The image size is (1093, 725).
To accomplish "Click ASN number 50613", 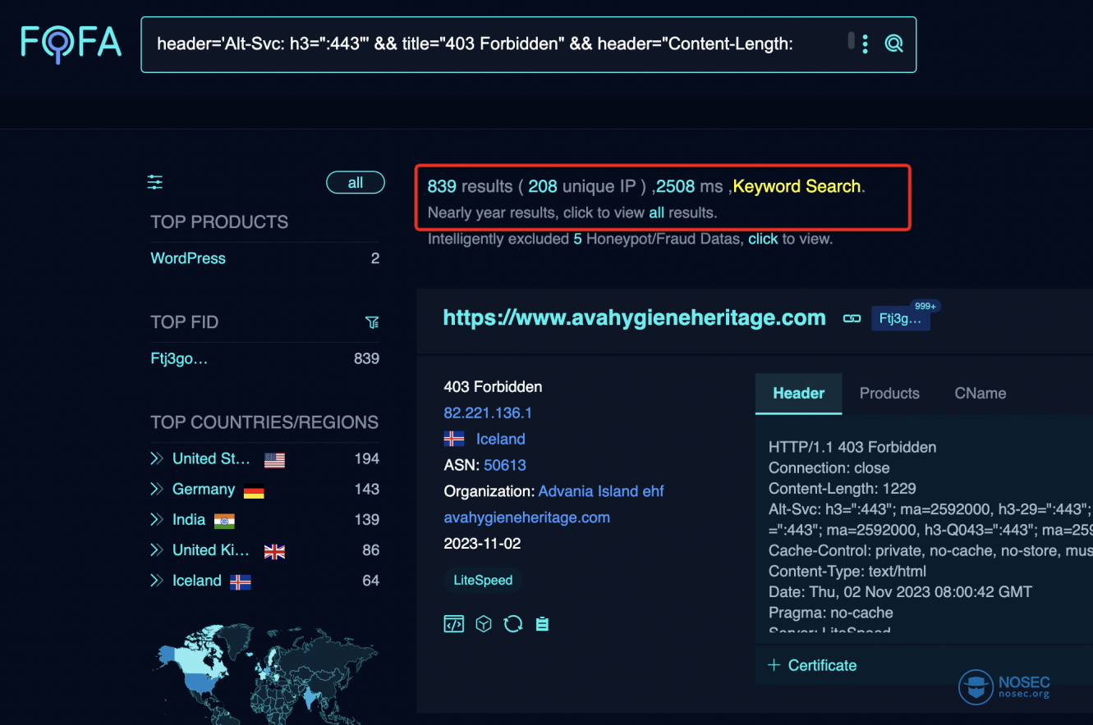I will [505, 465].
